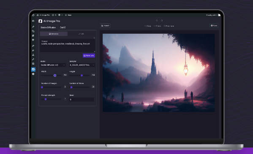Select the Edit mode tab
The height and width of the screenshot is (154, 253).
(82, 34)
